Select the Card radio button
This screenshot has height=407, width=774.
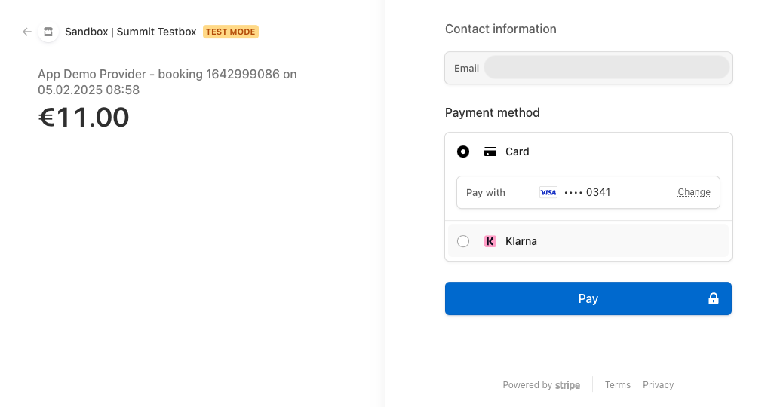[463, 151]
